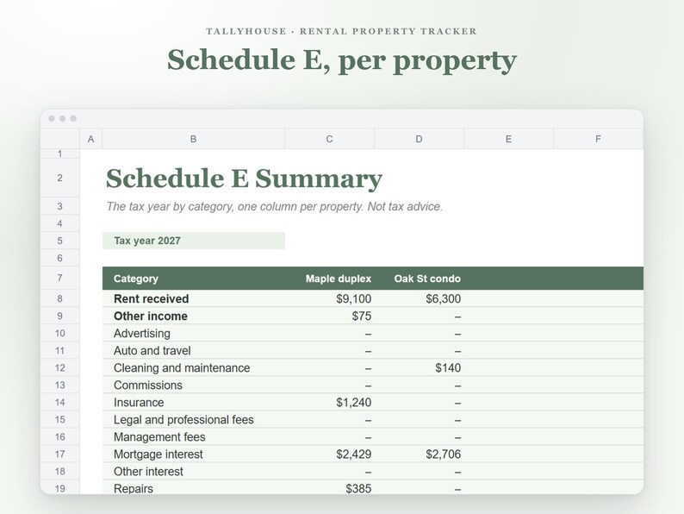
Task: Click the Tallyhouse Rental Property Tracker tagline
Action: [341, 31]
